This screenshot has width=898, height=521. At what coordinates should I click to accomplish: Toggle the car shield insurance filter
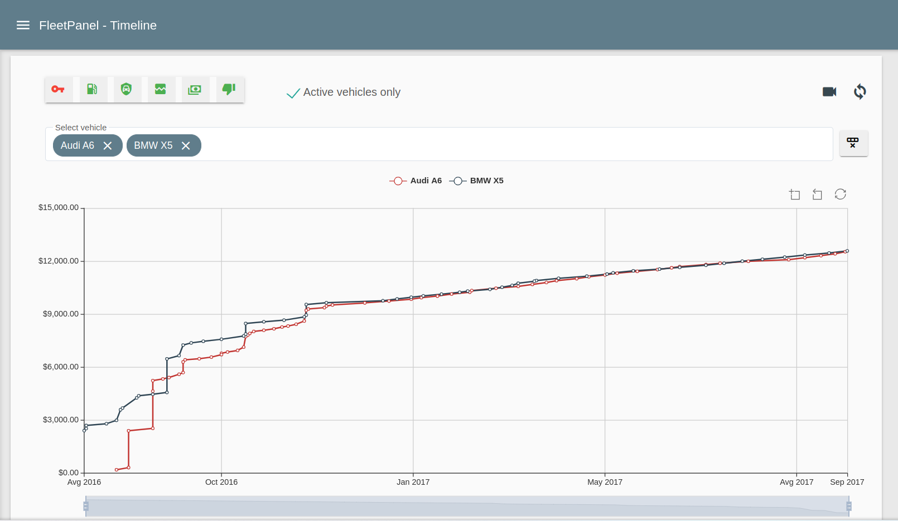click(x=127, y=89)
